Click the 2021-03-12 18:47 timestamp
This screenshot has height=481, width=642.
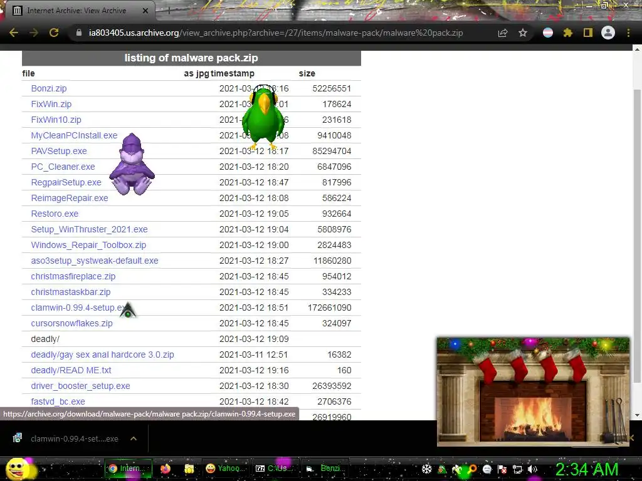point(254,182)
